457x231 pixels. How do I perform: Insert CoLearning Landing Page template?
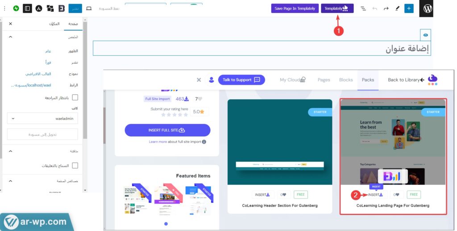point(375,195)
